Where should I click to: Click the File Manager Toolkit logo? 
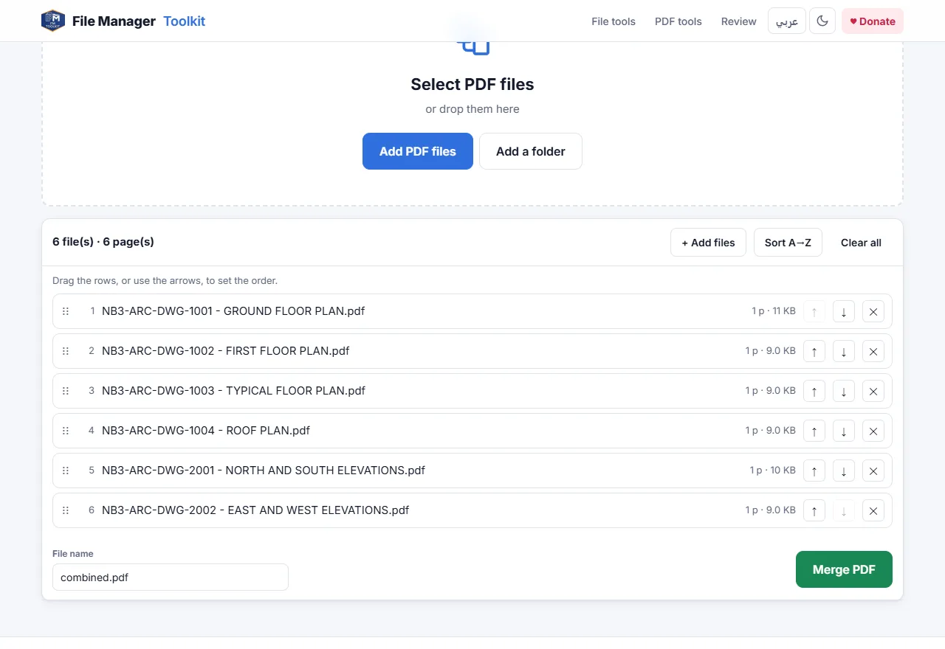123,21
